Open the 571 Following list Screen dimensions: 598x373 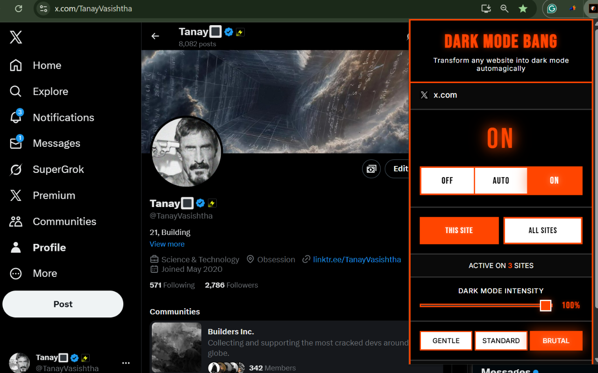172,285
